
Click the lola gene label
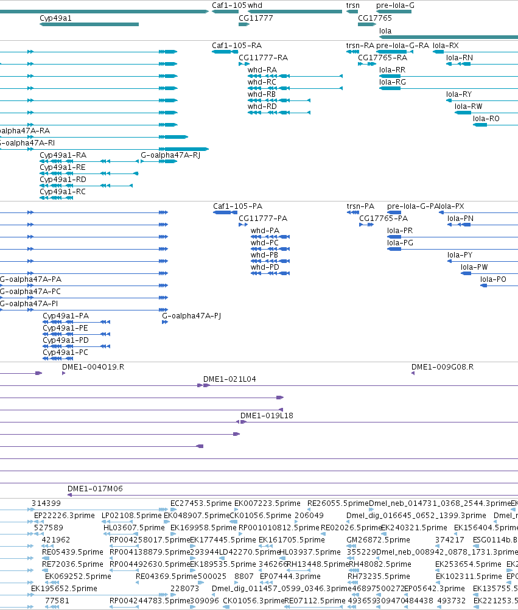[x=385, y=31]
